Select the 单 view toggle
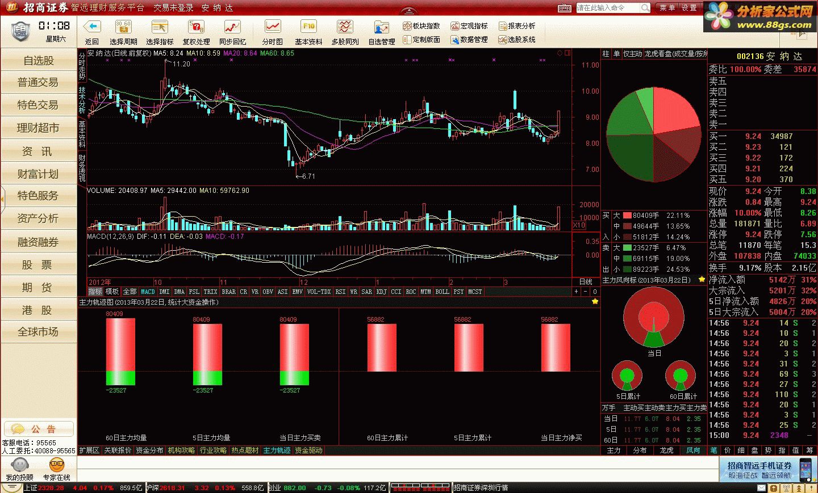This screenshot has height=493, width=818. [x=616, y=54]
